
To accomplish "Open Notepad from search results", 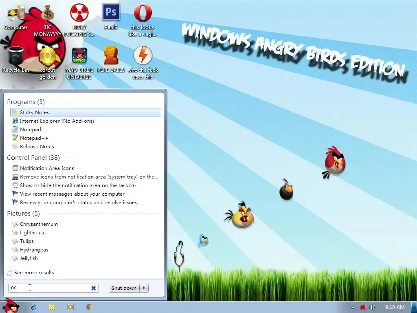I will coord(86,129).
